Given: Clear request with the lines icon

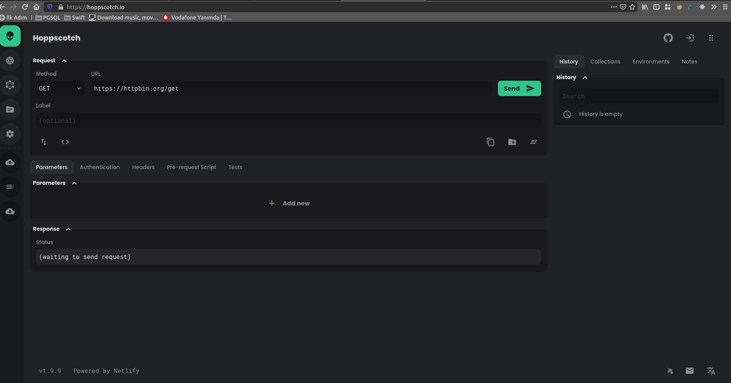Looking at the screenshot, I should (534, 142).
